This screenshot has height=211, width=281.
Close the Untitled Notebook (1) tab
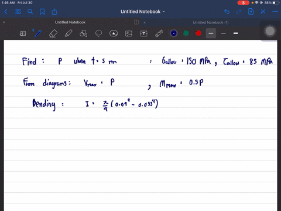click(x=145, y=22)
